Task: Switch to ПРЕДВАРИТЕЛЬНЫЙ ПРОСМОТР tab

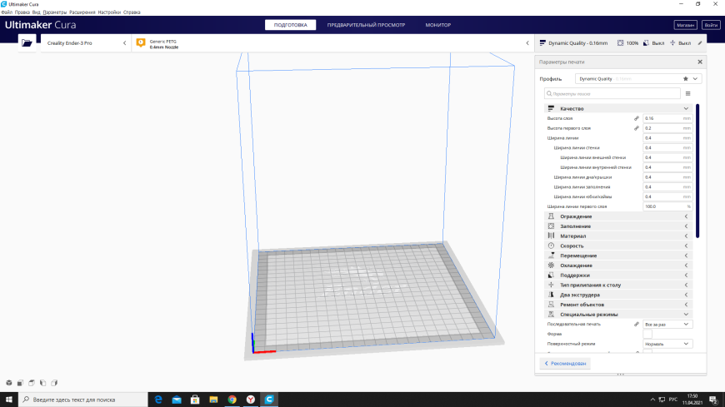Action: coord(366,25)
